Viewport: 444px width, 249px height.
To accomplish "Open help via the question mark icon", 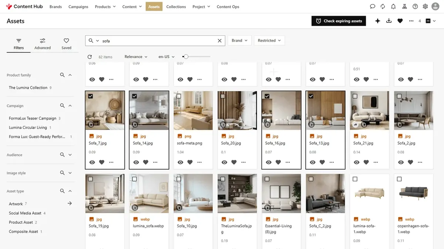I will click(x=415, y=6).
